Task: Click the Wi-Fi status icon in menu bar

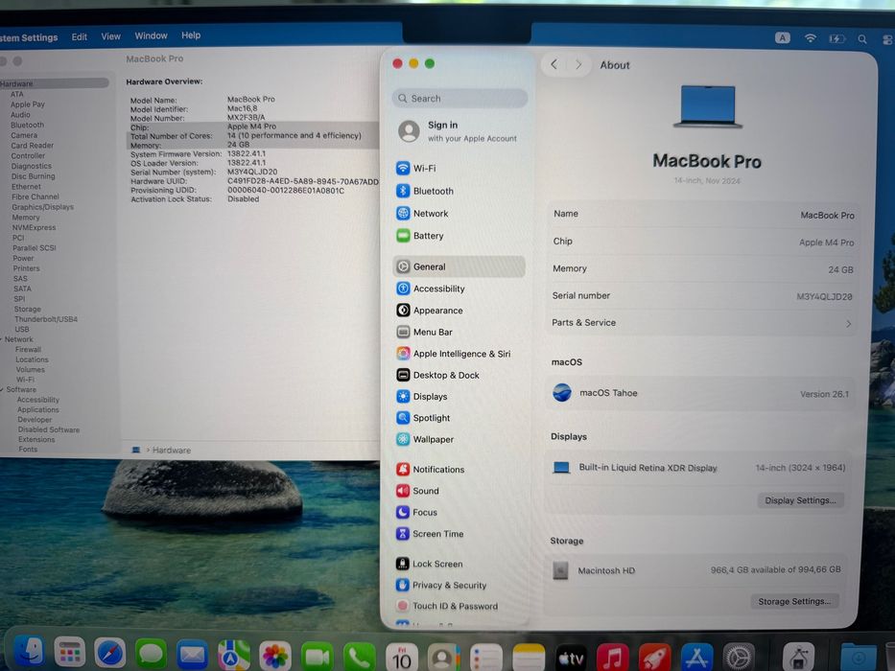Action: [810, 38]
